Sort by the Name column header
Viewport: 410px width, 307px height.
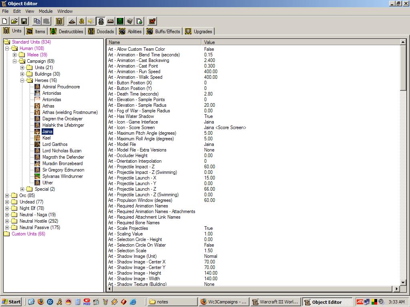[x=154, y=42]
